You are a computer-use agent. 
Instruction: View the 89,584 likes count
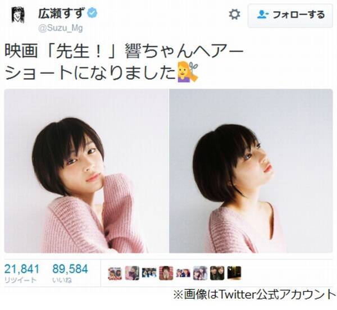pos(70,272)
